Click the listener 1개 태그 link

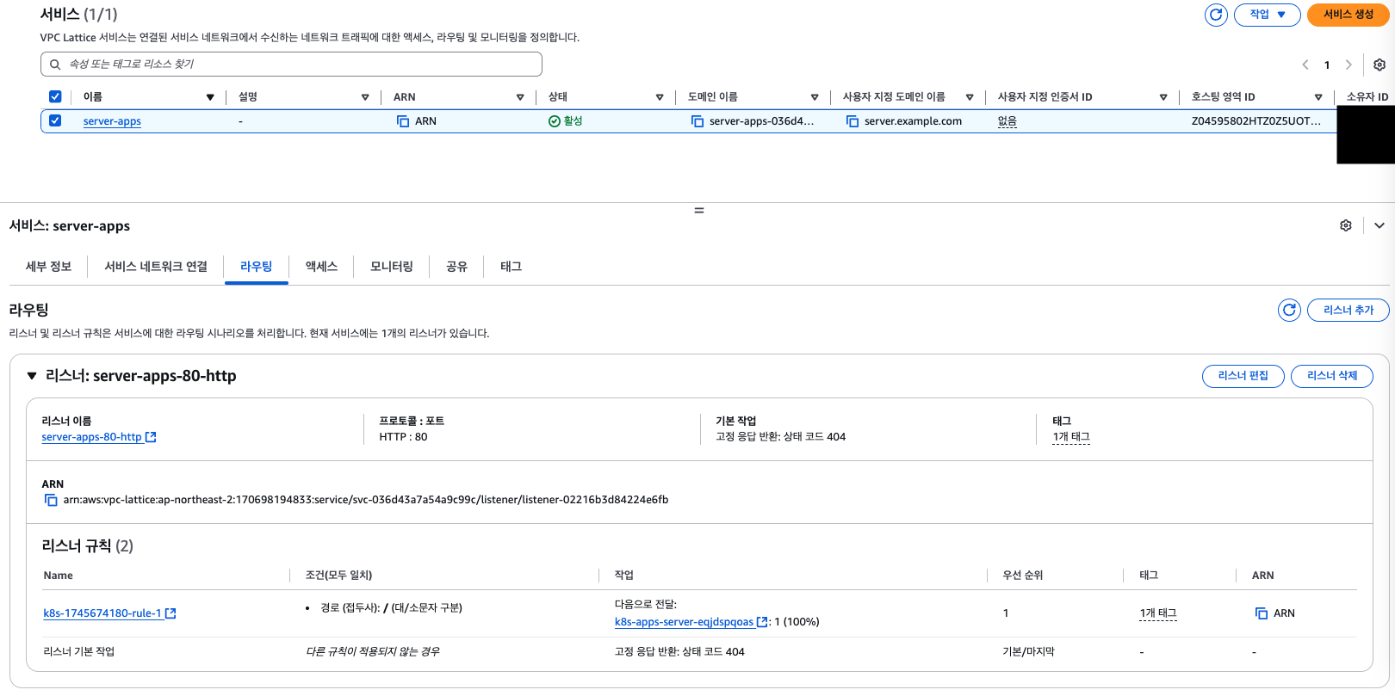pyautogui.click(x=1071, y=437)
